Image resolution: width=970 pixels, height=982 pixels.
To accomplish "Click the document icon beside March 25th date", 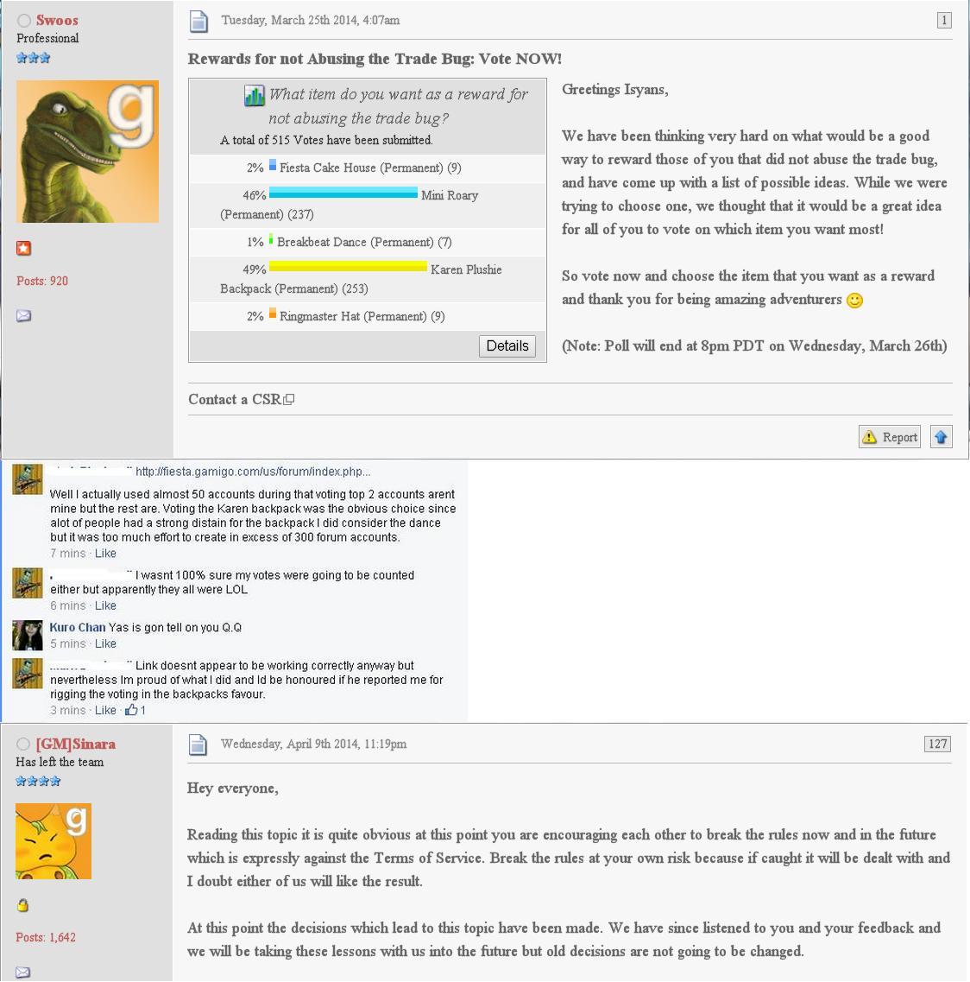I will 198,22.
